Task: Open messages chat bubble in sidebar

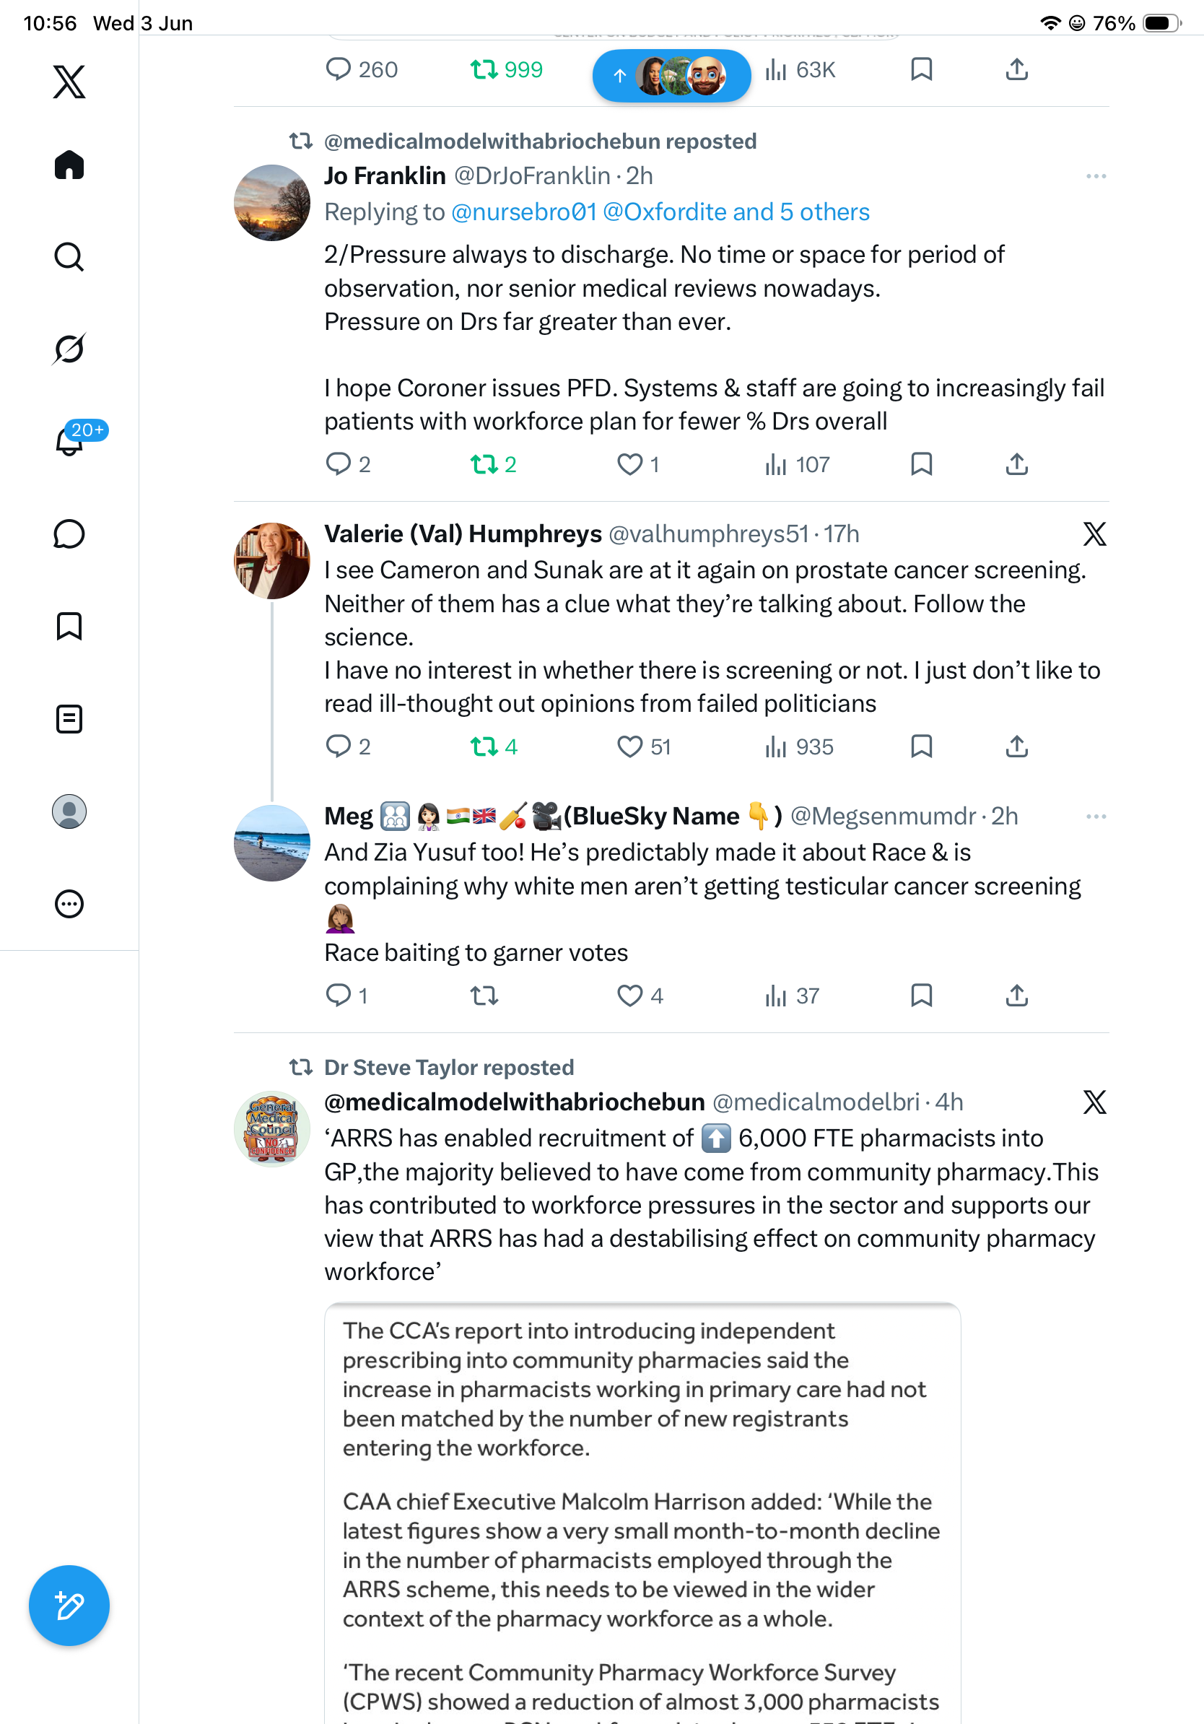Action: (x=69, y=534)
